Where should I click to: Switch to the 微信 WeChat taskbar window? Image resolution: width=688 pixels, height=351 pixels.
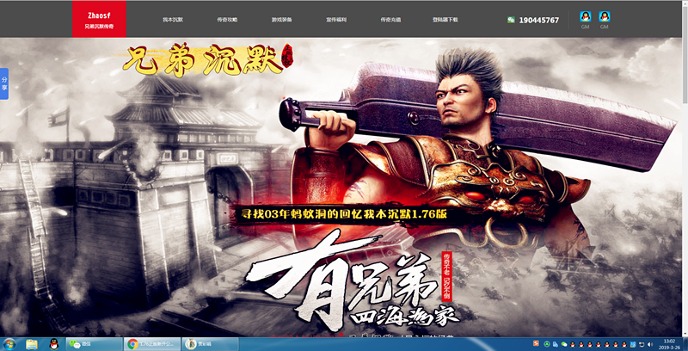pyautogui.click(x=94, y=344)
